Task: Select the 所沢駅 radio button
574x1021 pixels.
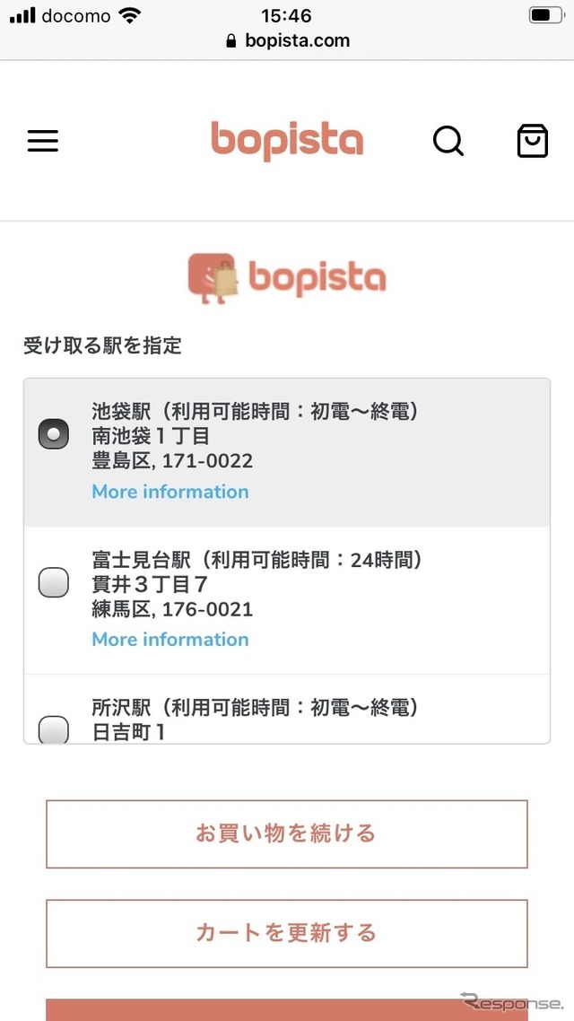Action: click(54, 729)
